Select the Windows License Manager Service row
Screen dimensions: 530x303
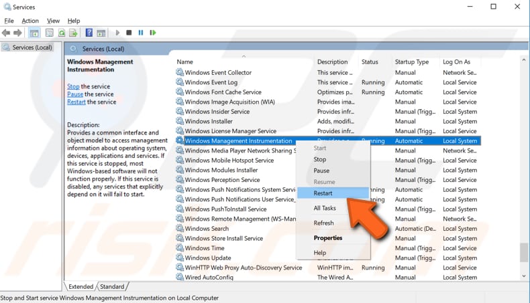tap(328, 131)
